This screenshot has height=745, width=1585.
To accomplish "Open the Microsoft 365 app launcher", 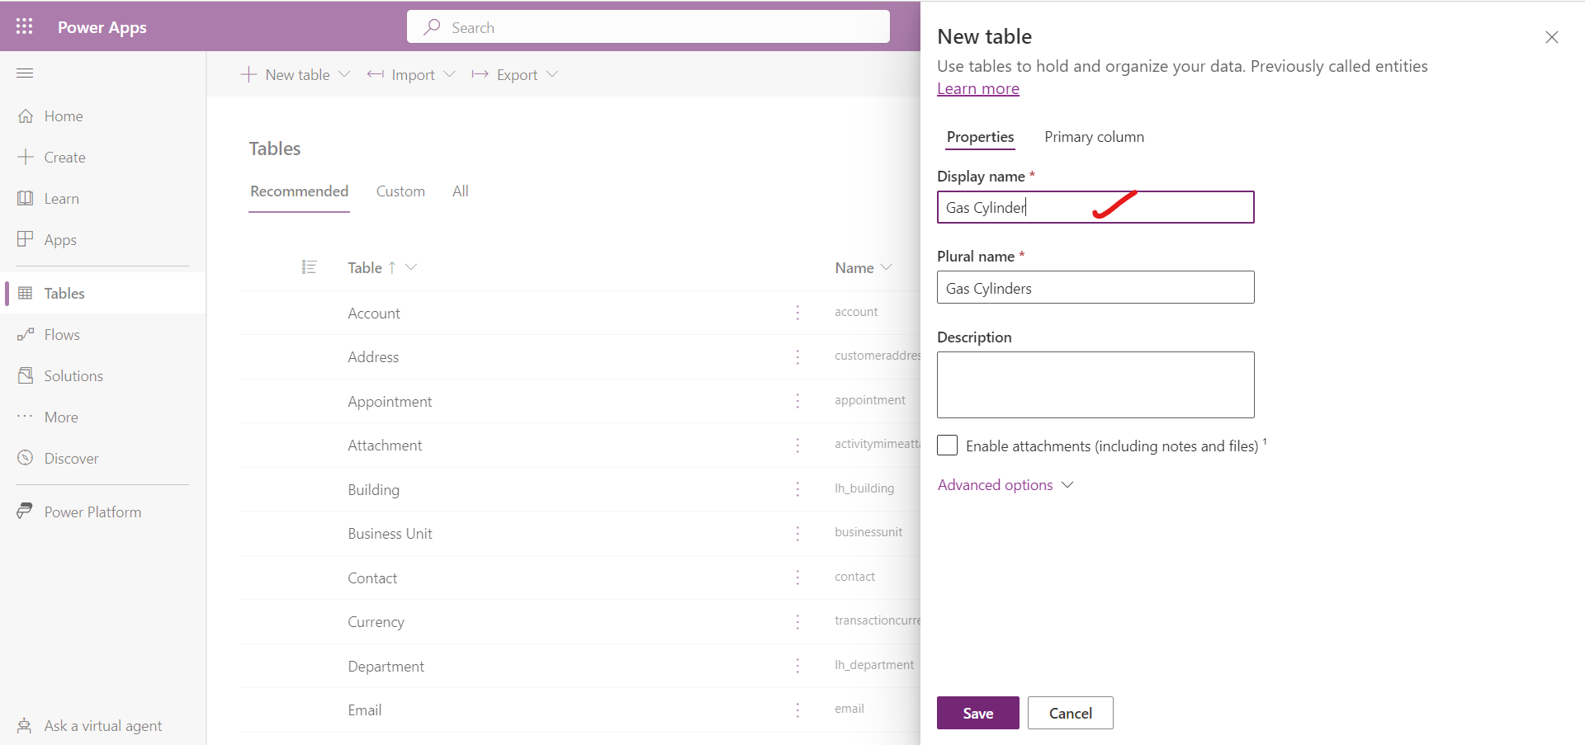I will click(x=24, y=26).
